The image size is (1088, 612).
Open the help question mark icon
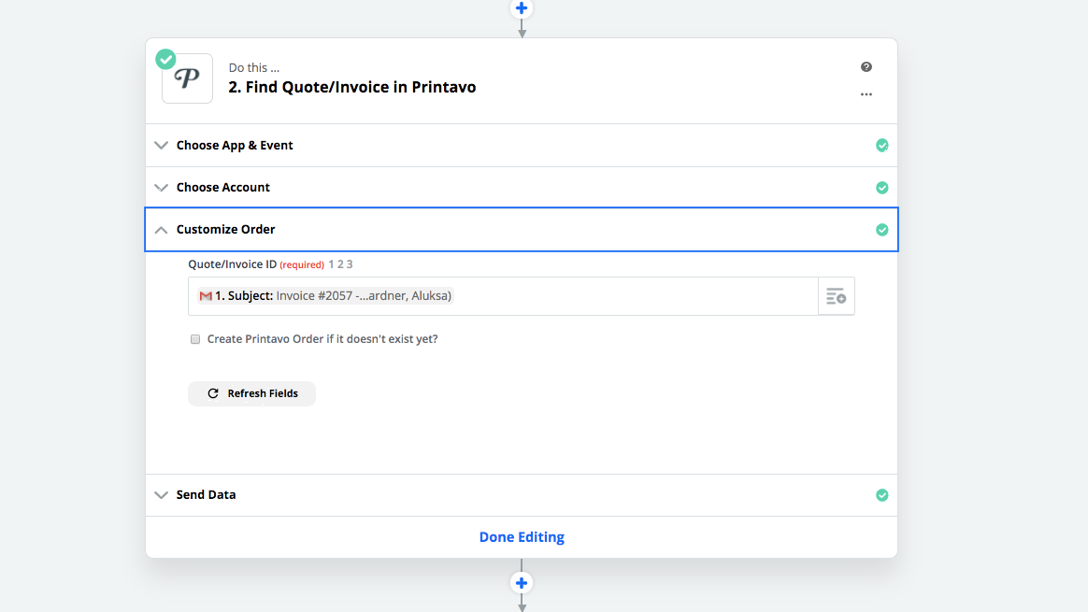(x=866, y=66)
